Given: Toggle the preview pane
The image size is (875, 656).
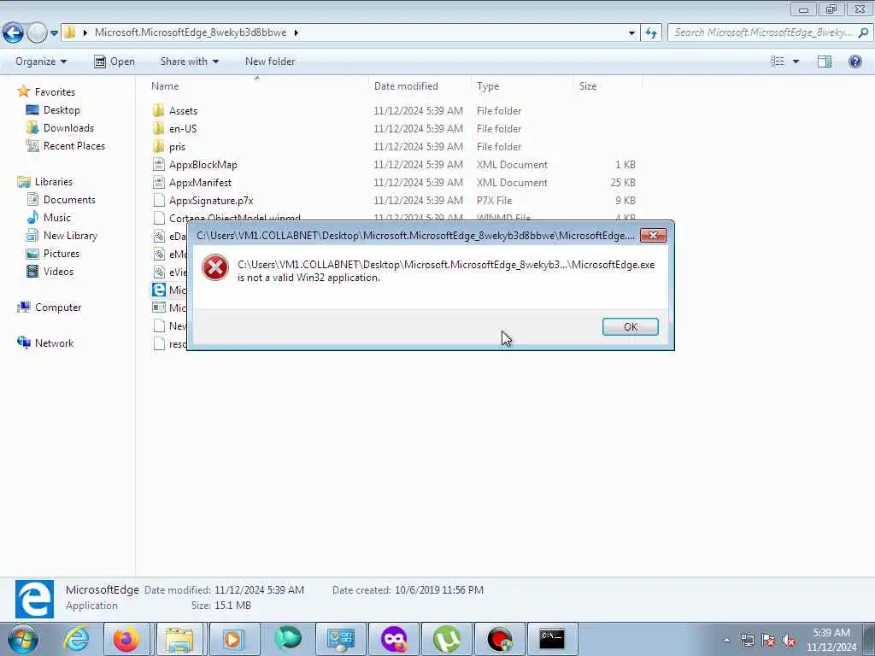Looking at the screenshot, I should click(x=825, y=61).
